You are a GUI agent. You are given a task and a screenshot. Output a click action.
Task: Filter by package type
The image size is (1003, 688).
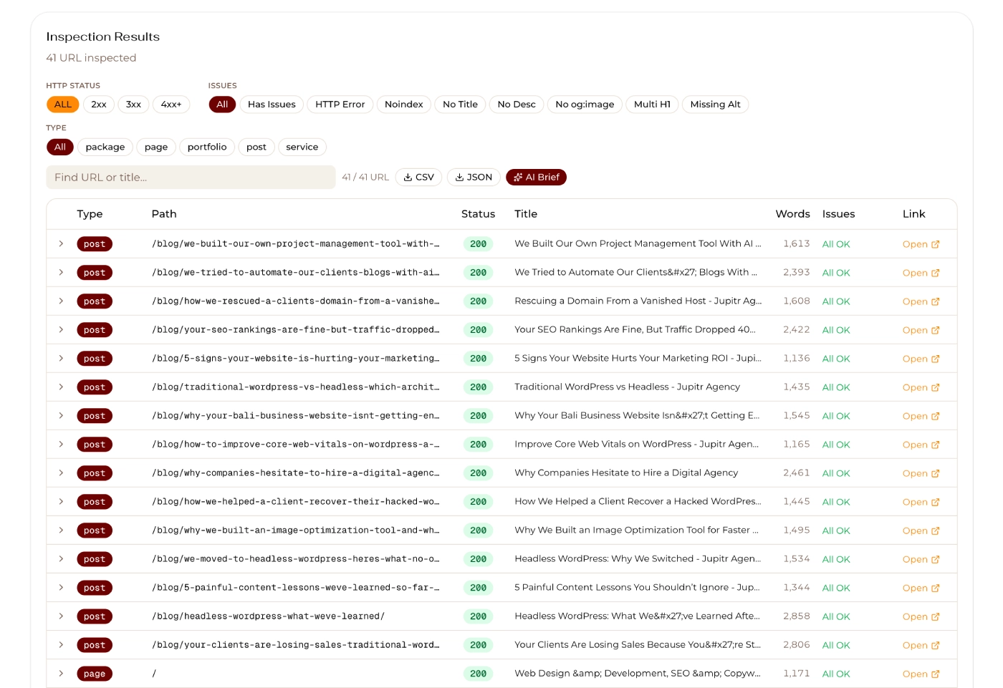point(105,147)
